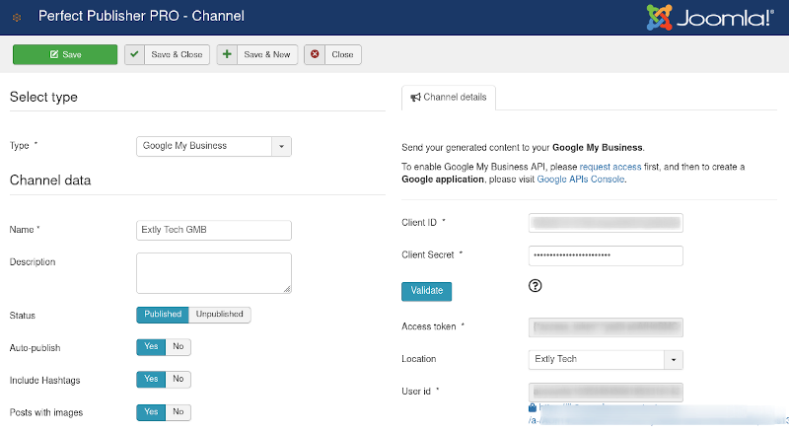Switch to the Channel details tab
The width and height of the screenshot is (789, 432).
(449, 98)
